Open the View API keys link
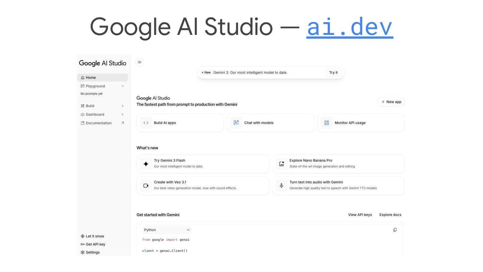The height and width of the screenshot is (272, 483). [x=360, y=215]
